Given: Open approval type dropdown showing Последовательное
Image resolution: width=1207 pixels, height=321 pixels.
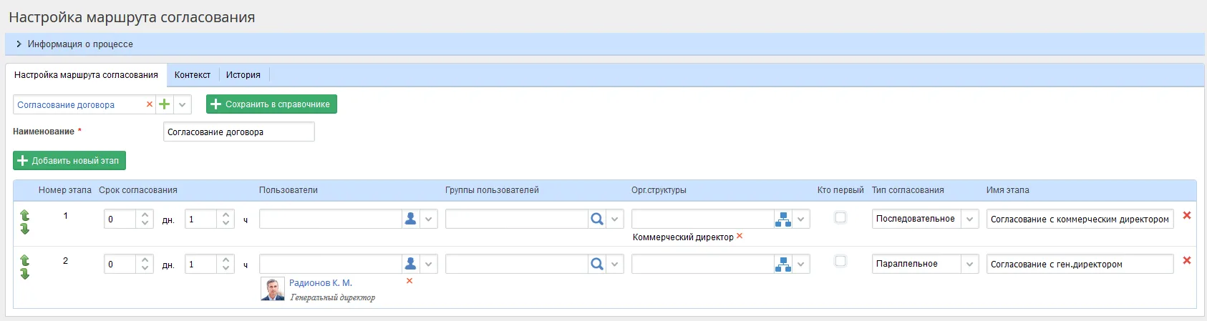Looking at the screenshot, I should tap(969, 219).
